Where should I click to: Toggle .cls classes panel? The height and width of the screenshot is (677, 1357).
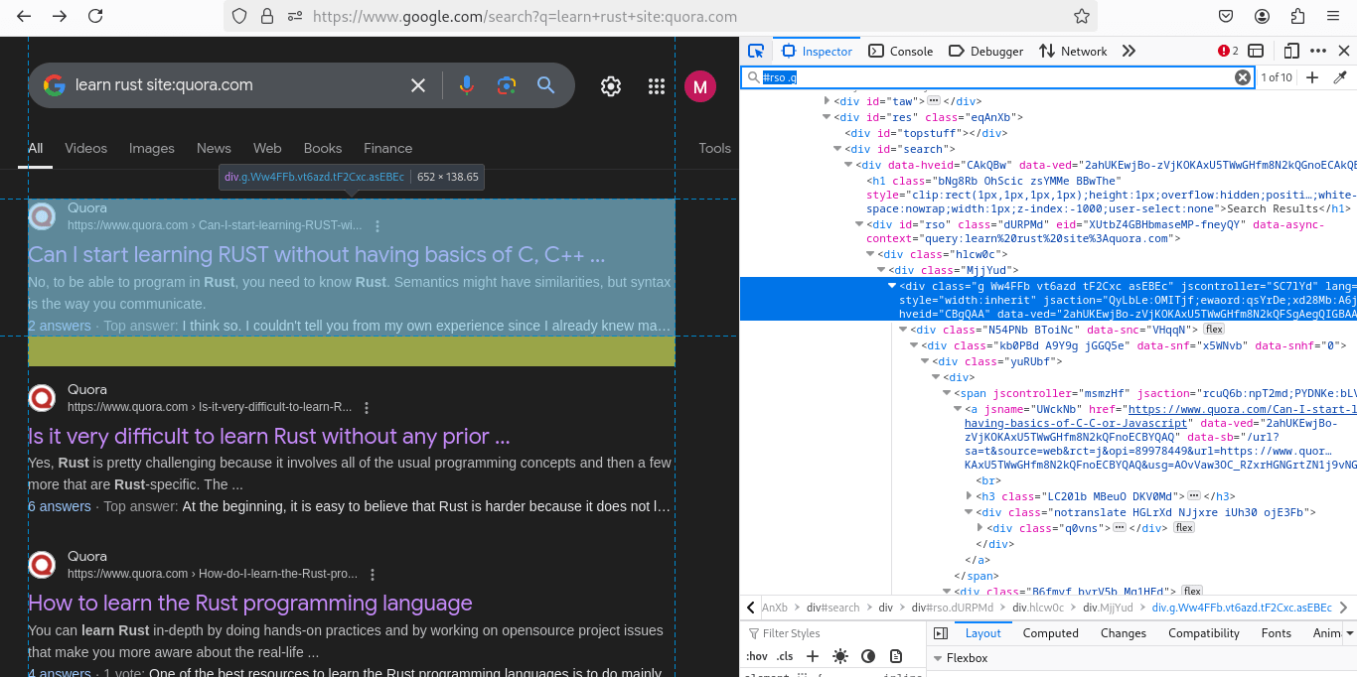pos(785,656)
